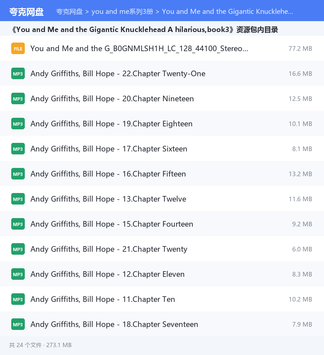324x355 pixels.
Task: Choose the '11.Chapter Ten' file name
Action: [103, 299]
